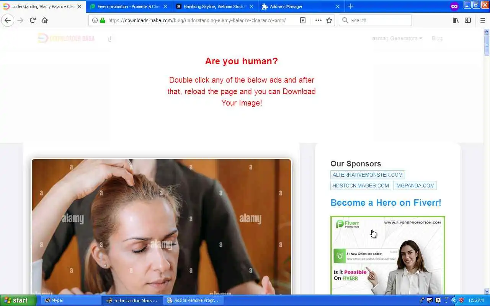Click the private browsing mask icon
Image resolution: width=490 pixels, height=306 pixels.
click(x=454, y=7)
